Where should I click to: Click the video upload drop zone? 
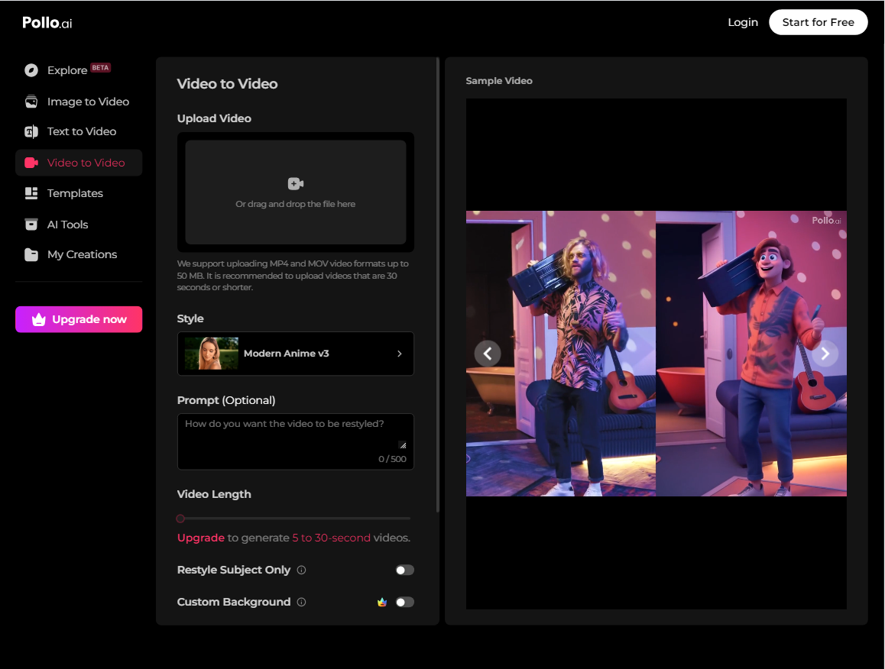296,192
